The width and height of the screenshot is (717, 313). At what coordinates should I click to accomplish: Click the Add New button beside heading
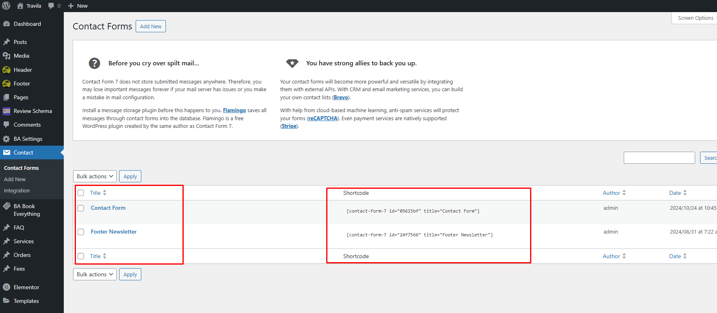(x=151, y=26)
